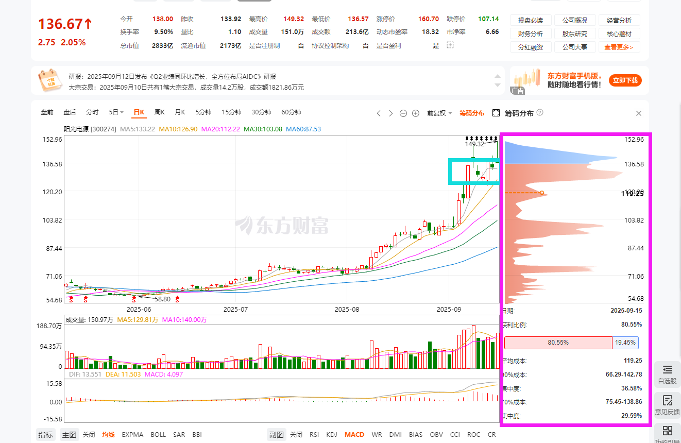This screenshot has width=681, height=443.
Task: Open the 公司大事 page
Action: pos(575,47)
